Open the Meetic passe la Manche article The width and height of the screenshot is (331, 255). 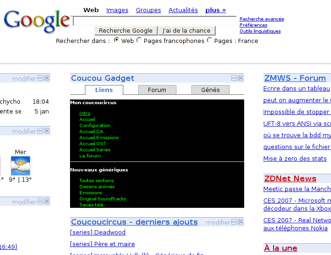[x=297, y=189]
